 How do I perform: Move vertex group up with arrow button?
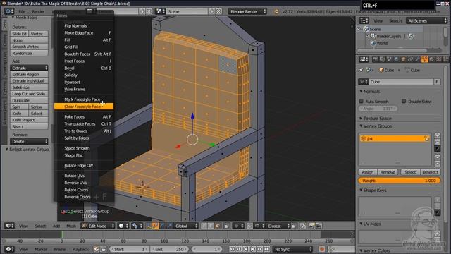437,157
